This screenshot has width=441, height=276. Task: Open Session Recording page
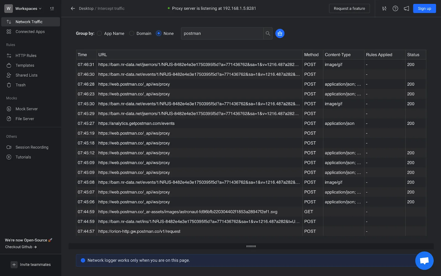[31, 147]
